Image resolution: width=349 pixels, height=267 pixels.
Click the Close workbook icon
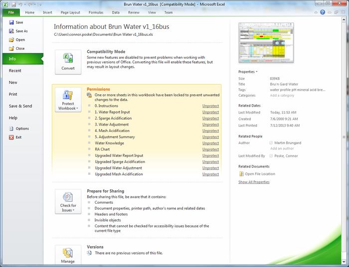[x=11, y=48]
